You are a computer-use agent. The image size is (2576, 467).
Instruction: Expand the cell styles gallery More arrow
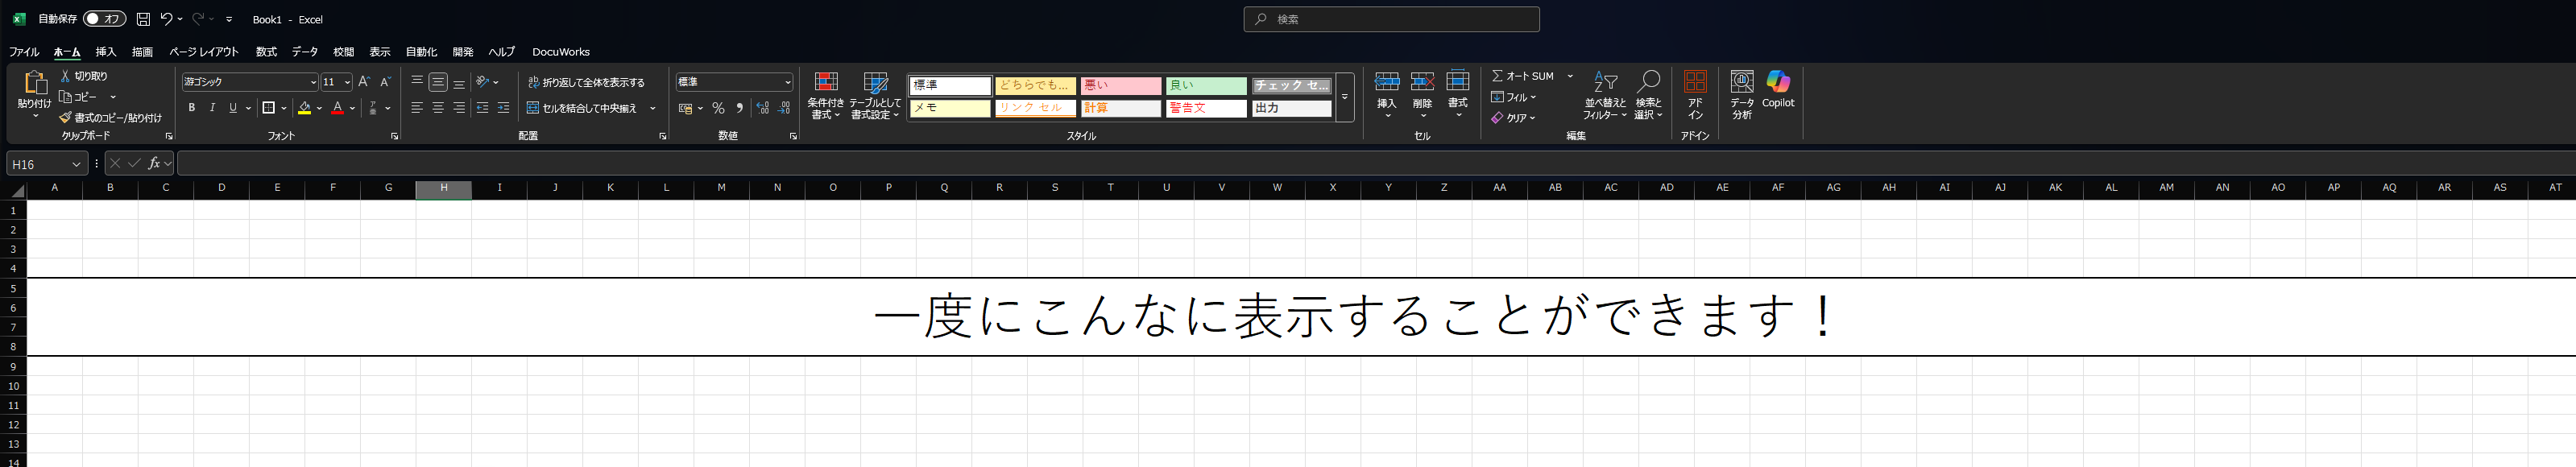pos(1344,97)
